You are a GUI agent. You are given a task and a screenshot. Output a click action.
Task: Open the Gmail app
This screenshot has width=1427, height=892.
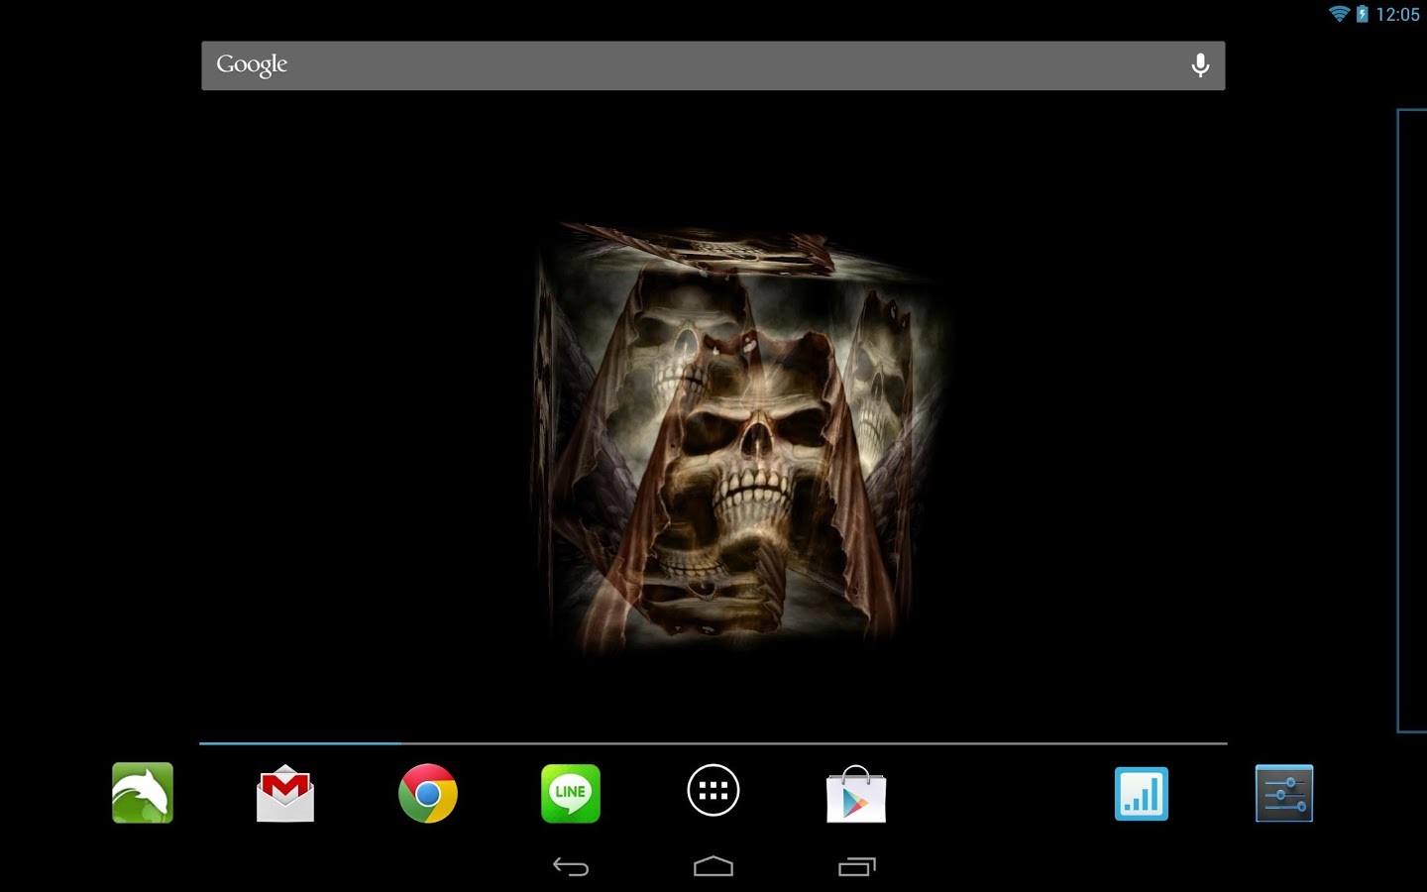[285, 793]
